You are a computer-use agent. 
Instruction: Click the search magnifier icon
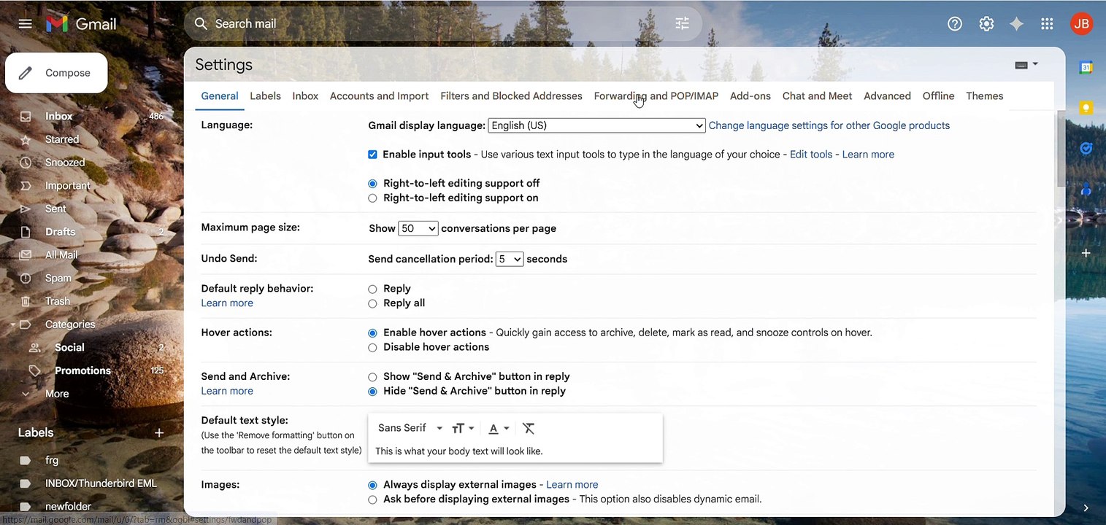[201, 24]
